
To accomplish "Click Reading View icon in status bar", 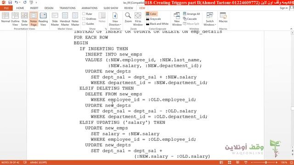I will (x=237, y=162).
